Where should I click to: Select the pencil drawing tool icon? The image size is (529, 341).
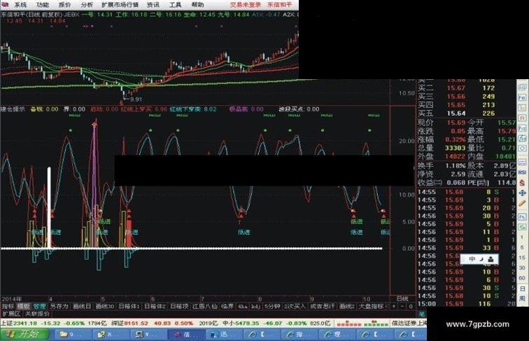[x=521, y=203]
